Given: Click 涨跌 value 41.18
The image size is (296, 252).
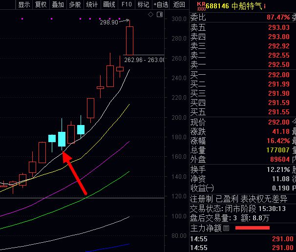Looking at the screenshot, I should point(281,131).
